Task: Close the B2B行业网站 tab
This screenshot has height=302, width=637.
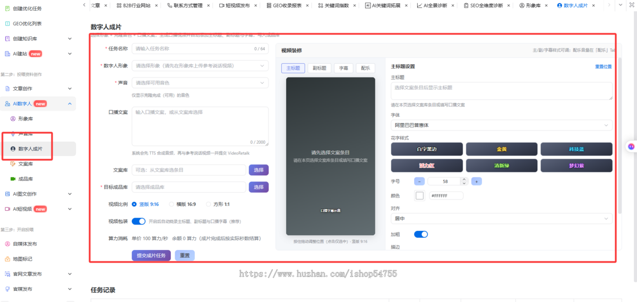Action: tap(157, 5)
